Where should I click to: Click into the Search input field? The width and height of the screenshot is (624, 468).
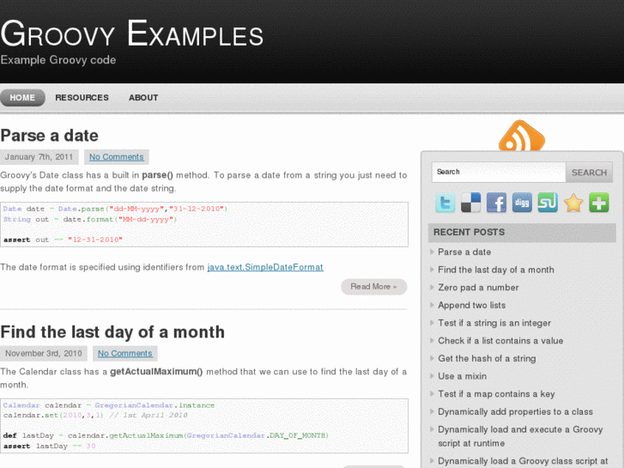click(499, 172)
